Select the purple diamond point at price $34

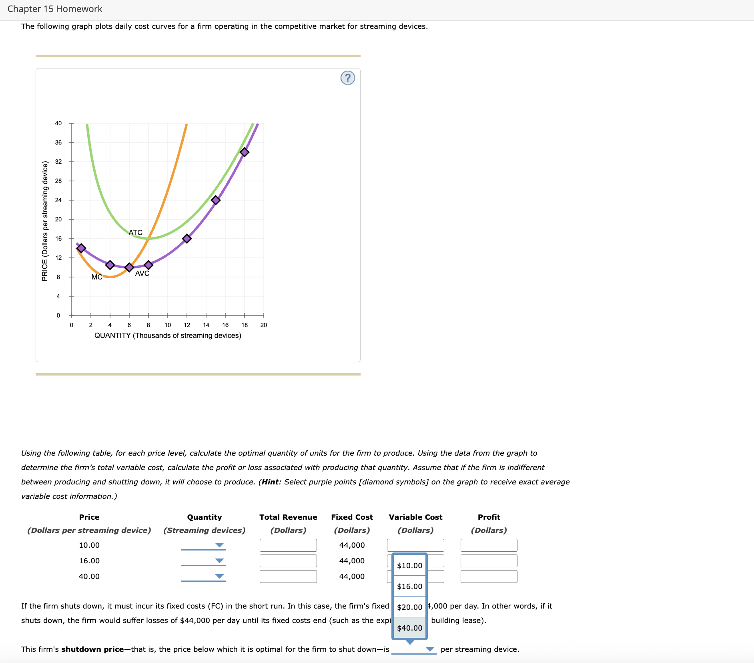pyautogui.click(x=245, y=152)
